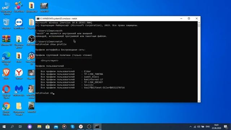Open the WinRAR archive desktop icon
Screen dimensions: 231x130
(6, 40)
